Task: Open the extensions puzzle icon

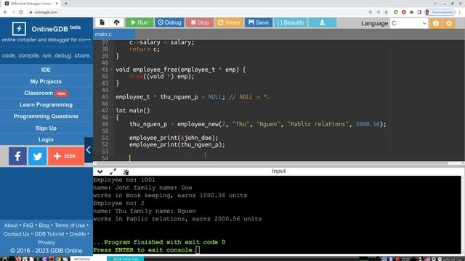Action: click(412, 12)
